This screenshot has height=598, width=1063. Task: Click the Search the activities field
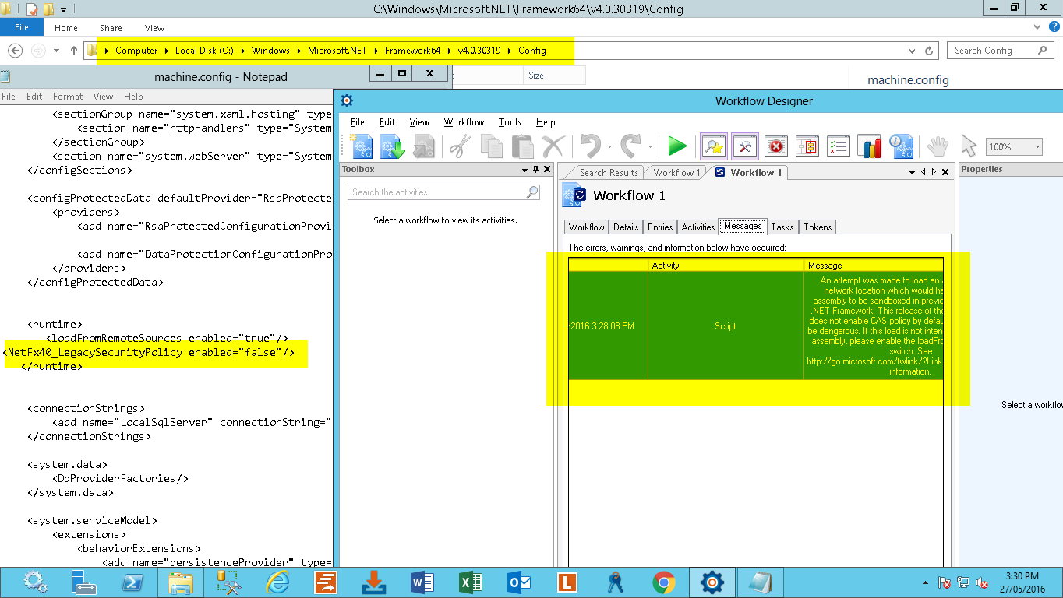pos(437,192)
